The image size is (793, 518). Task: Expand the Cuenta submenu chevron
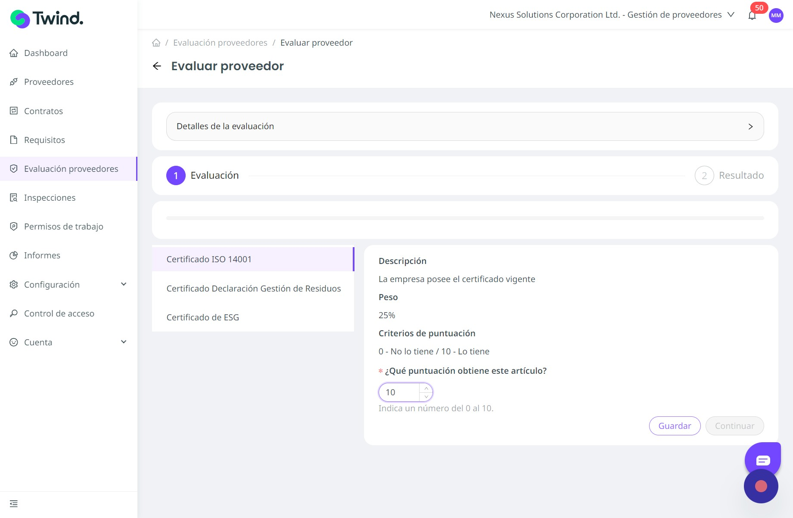pyautogui.click(x=124, y=342)
